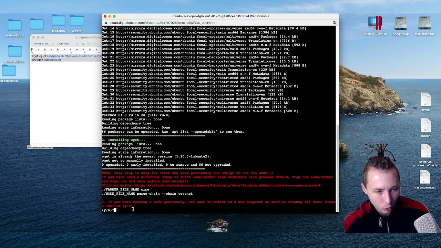
Task: Click the 'скрипт сабспейс' TextEdit window title
Action: (x=90, y=37)
